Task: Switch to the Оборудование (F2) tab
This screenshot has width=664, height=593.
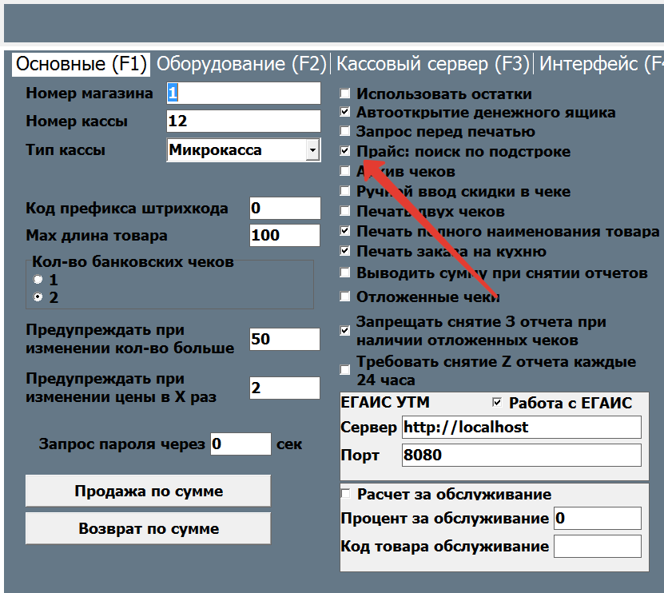Action: point(241,64)
